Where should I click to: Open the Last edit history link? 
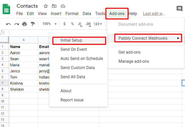click(154, 14)
